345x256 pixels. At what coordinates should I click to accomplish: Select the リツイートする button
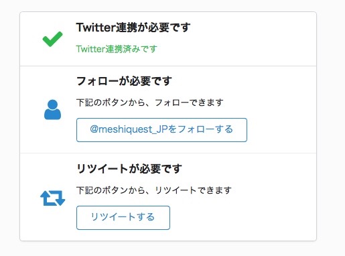tap(123, 218)
